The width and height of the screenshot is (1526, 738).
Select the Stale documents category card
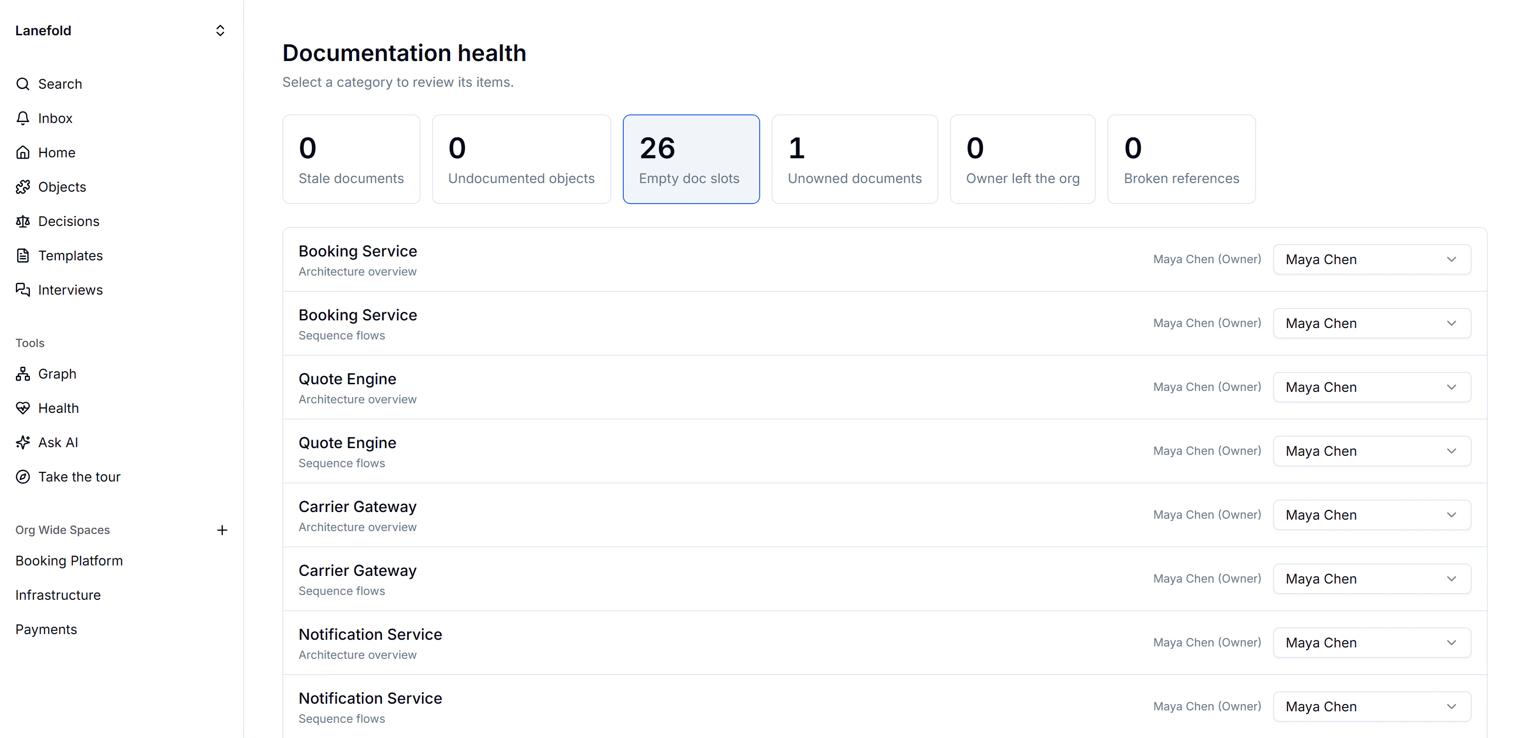(x=351, y=159)
